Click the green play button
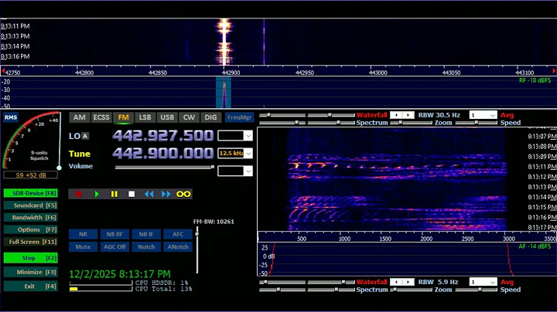The width and height of the screenshot is (557, 312). [x=97, y=194]
